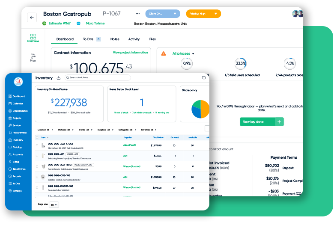Click the 0.9% labor progress circle

[x=187, y=63]
